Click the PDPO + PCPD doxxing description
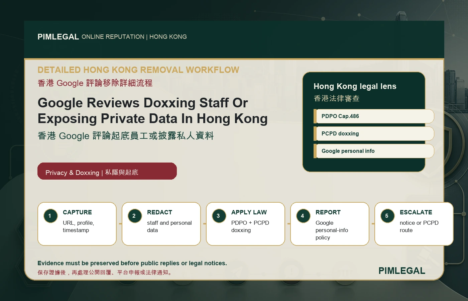The height and width of the screenshot is (301, 468). pyautogui.click(x=250, y=226)
